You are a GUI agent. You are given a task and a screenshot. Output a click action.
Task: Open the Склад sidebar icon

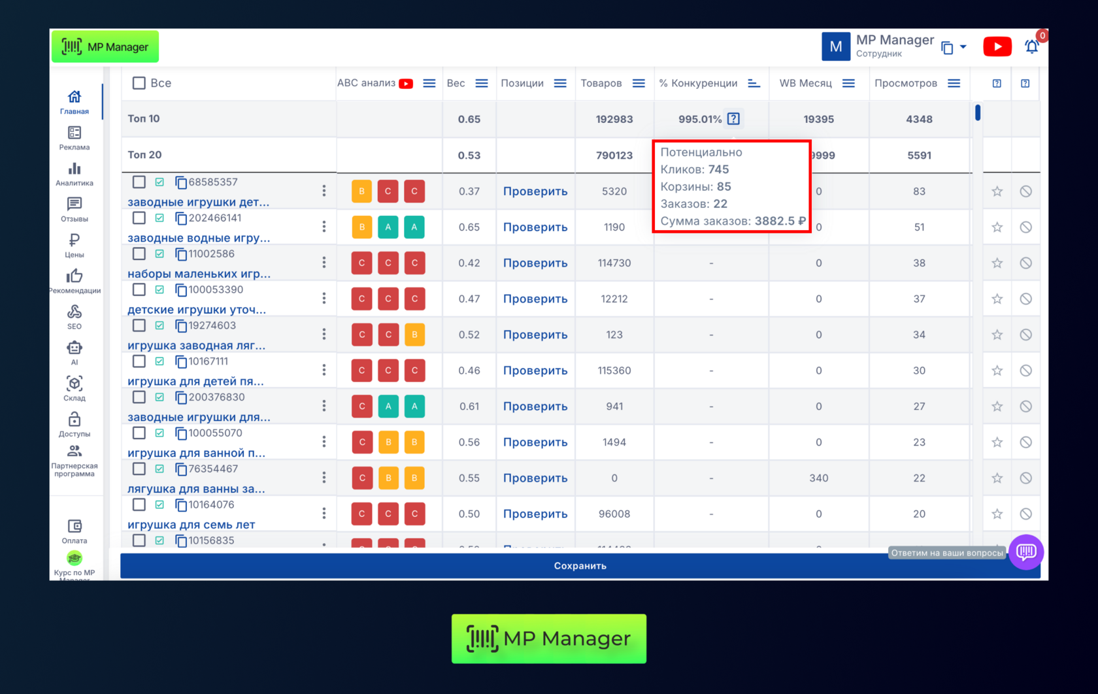click(x=75, y=388)
